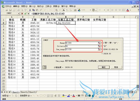Click the last sheet navigation arrow
Screen dimensions: 140x101
click(10, 92)
